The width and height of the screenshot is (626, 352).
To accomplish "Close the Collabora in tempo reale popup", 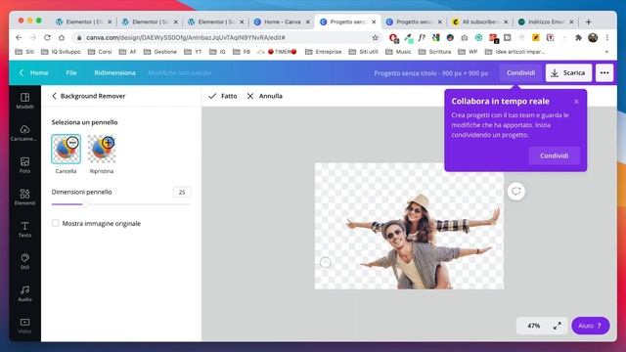I will click(x=576, y=102).
